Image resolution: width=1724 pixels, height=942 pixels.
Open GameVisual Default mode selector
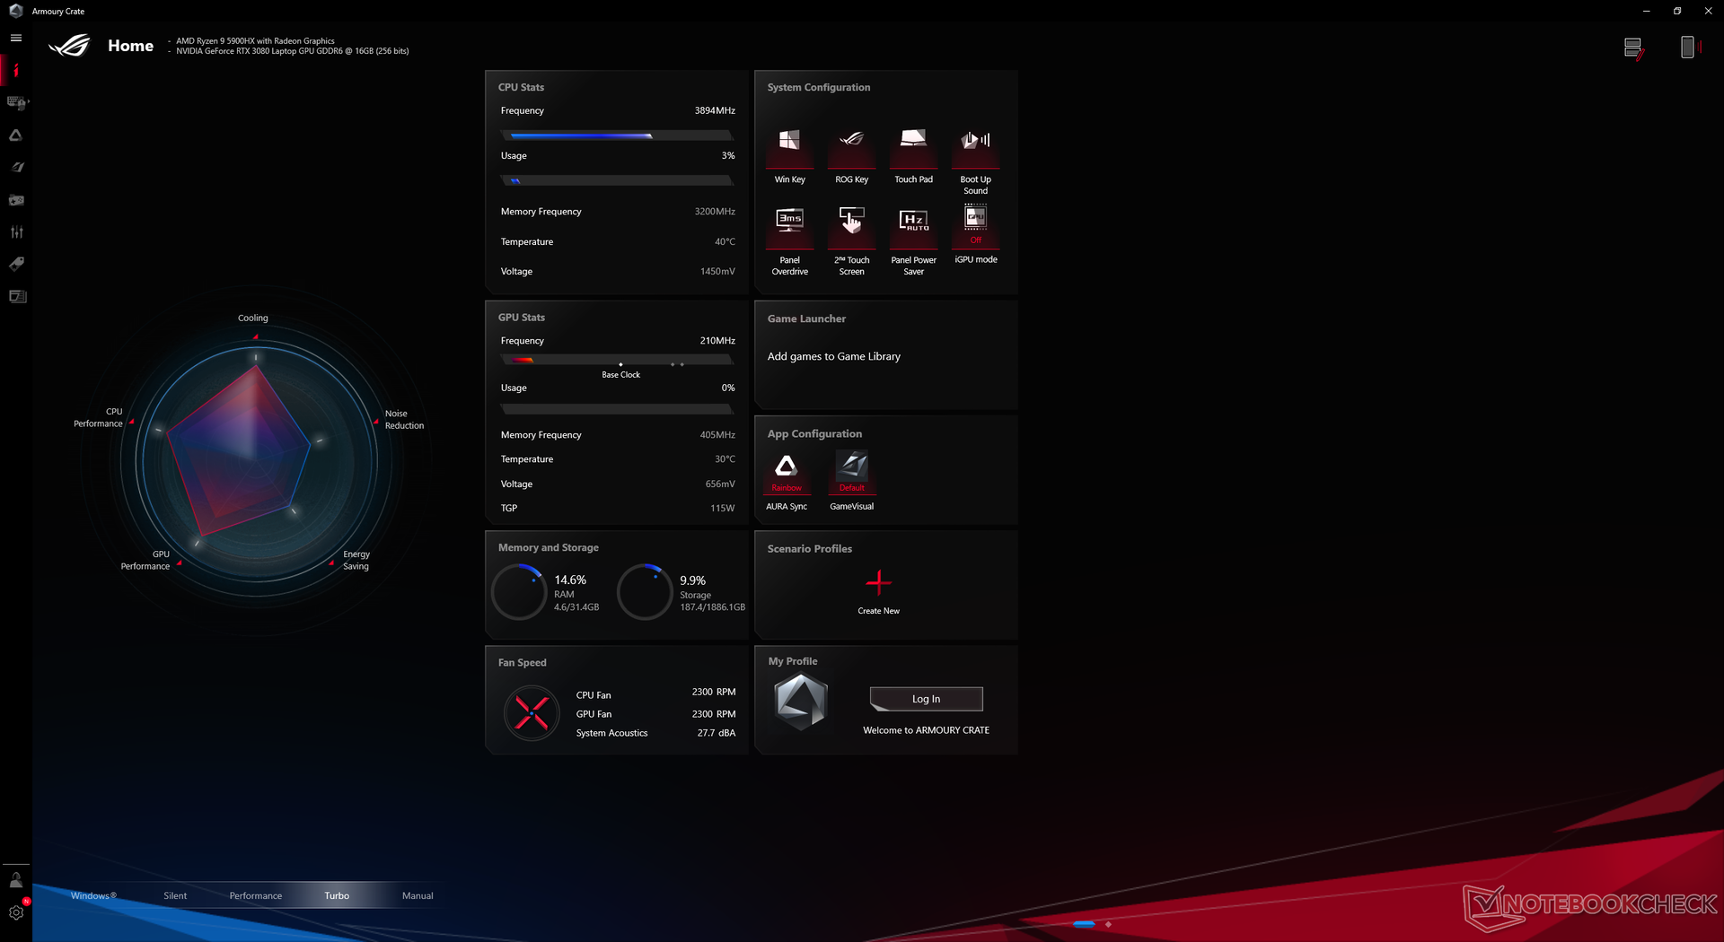851,473
